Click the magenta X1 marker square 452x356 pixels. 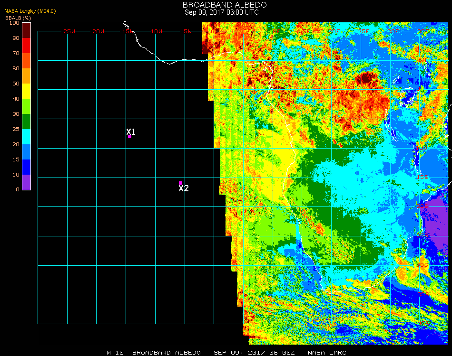click(130, 137)
